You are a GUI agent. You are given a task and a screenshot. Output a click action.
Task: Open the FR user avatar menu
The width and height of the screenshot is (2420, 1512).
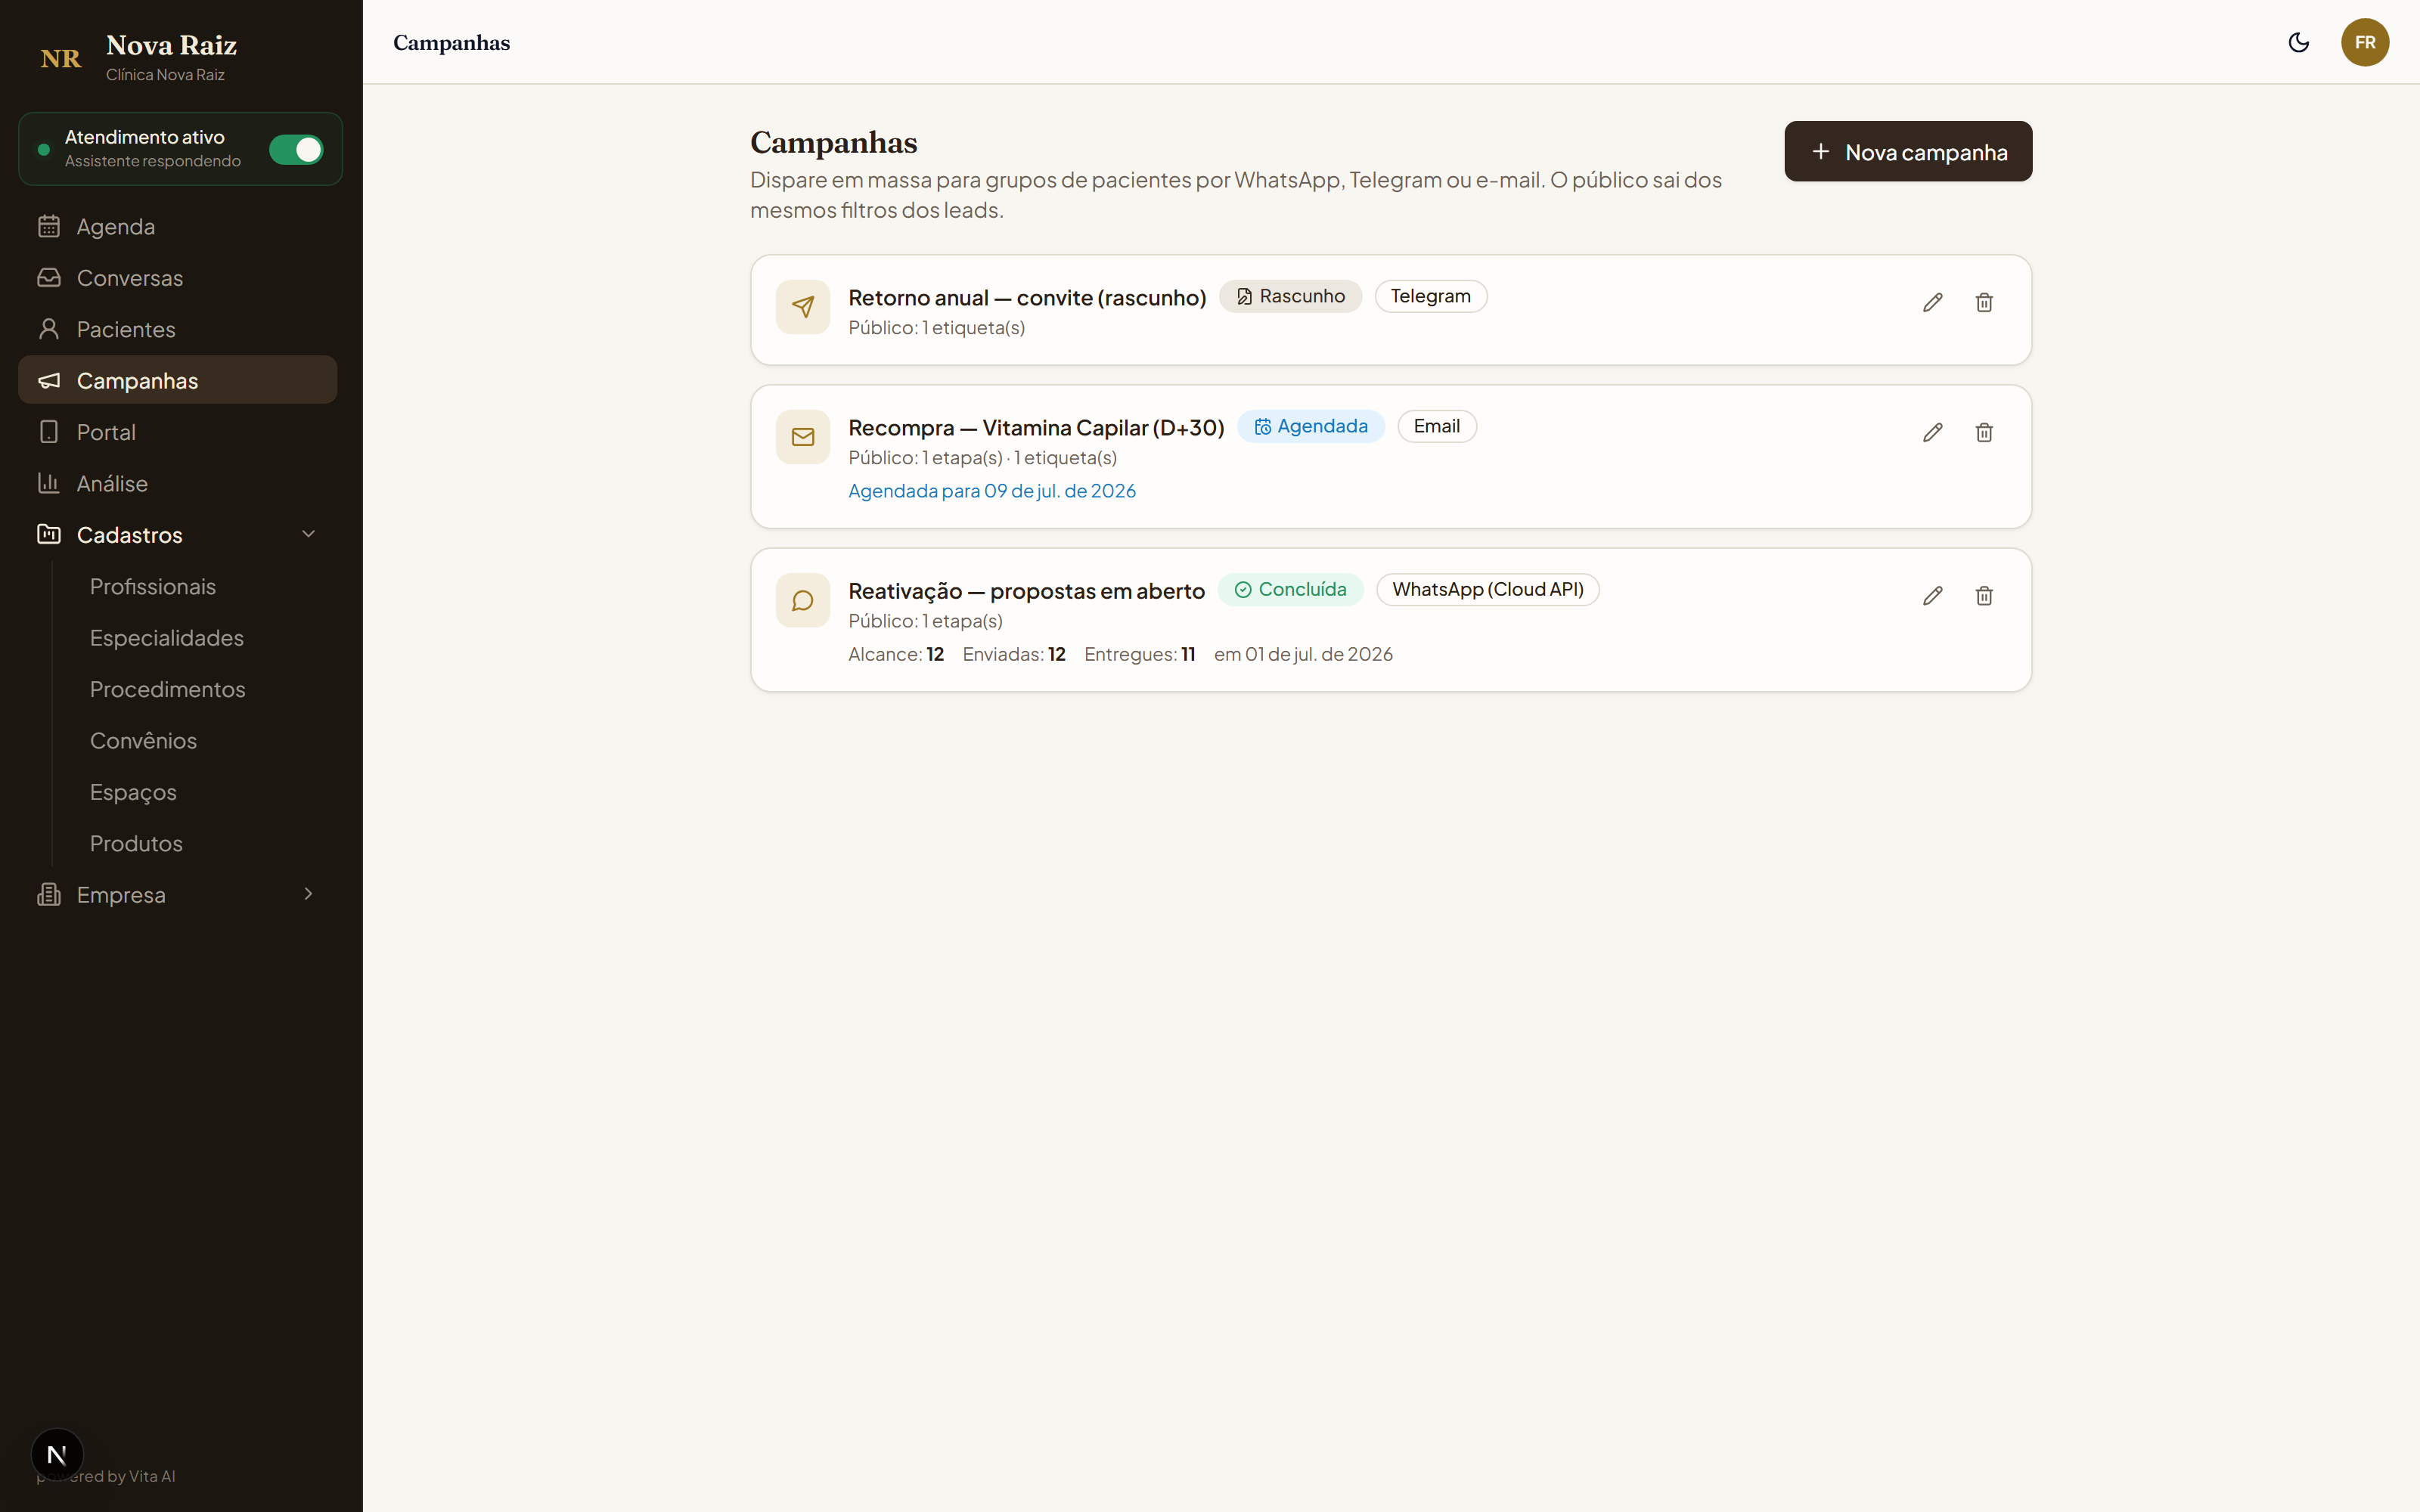(x=2364, y=42)
